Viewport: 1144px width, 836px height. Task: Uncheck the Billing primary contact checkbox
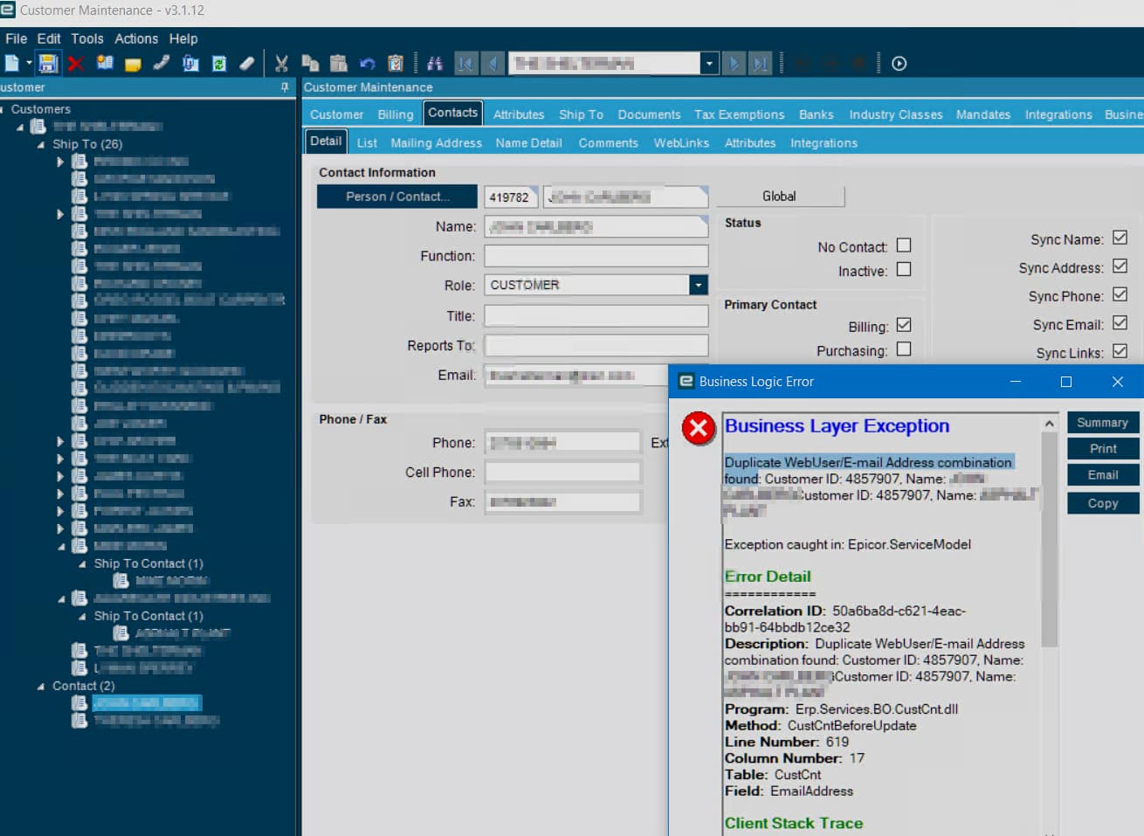pos(904,325)
